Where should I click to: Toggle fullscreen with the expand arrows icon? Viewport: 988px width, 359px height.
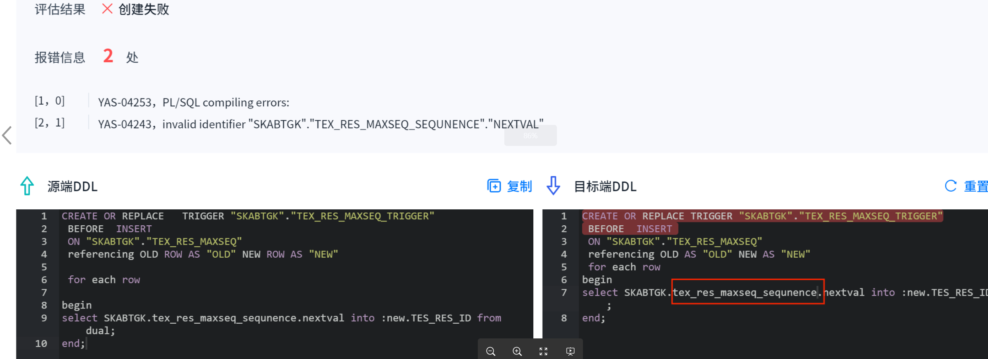(543, 351)
